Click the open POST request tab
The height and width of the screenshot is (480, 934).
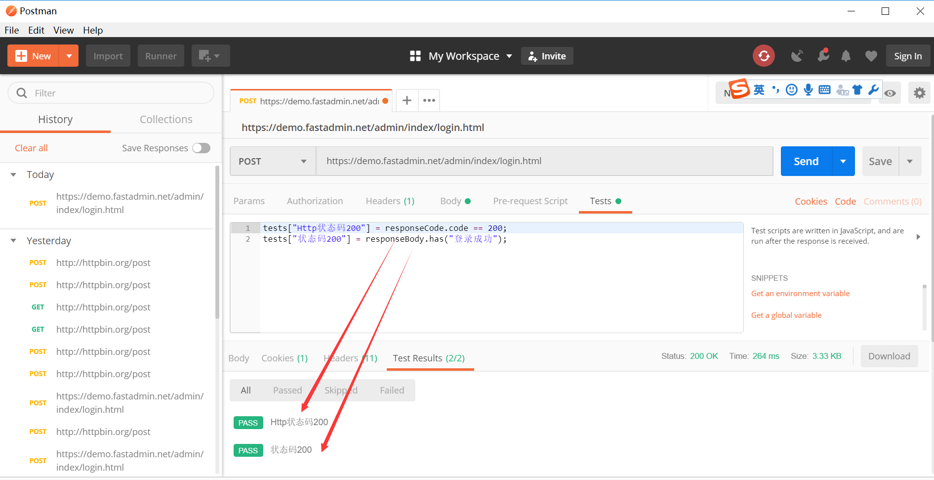[311, 101]
